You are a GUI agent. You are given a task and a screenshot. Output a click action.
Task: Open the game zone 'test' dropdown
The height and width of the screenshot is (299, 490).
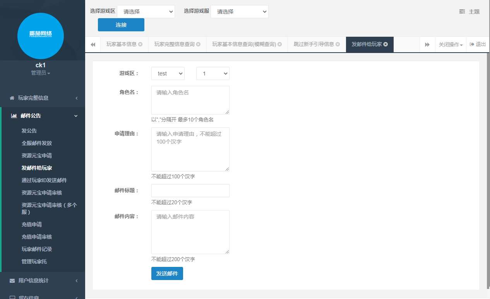tap(168, 73)
